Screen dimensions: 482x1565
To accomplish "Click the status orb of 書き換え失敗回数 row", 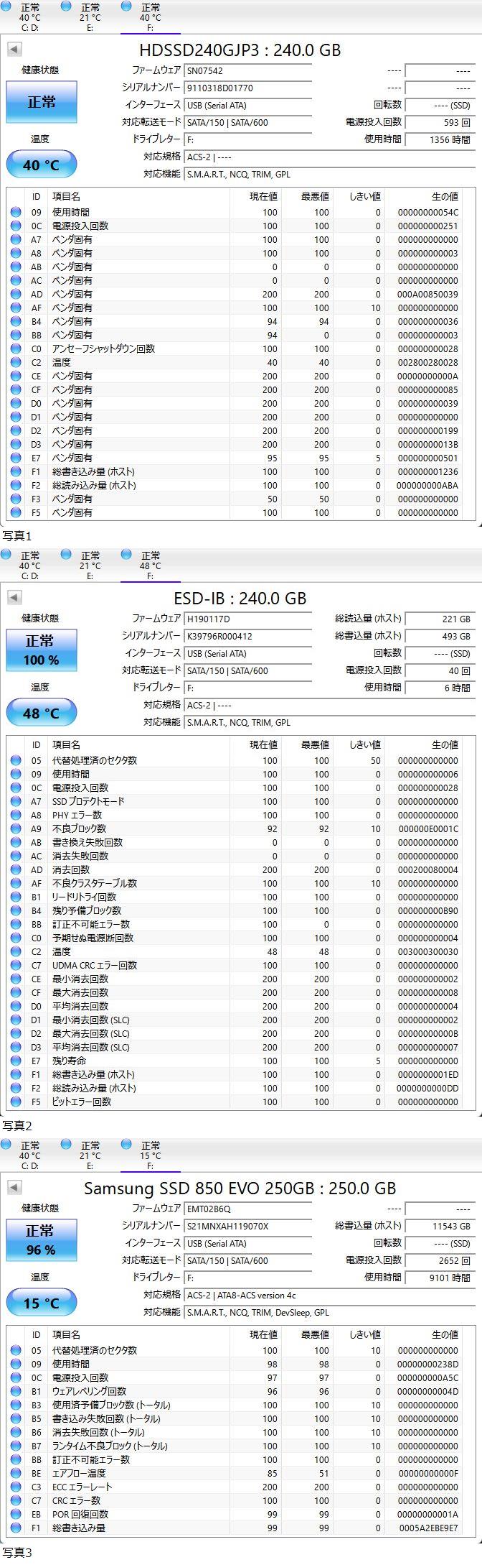I will [16, 843].
